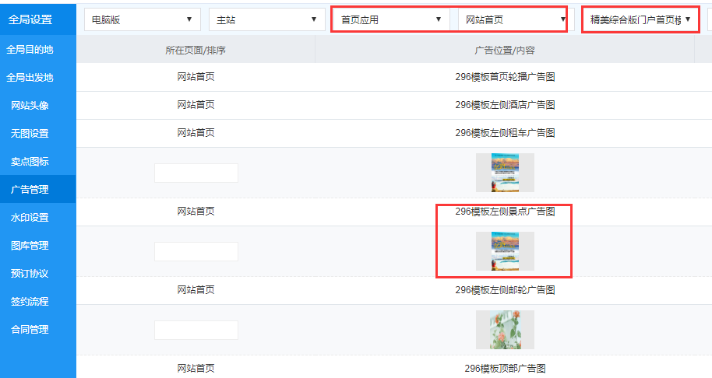Screen dimensions: 712x378
Task: Go to 合同管理 page
Action: 30,330
